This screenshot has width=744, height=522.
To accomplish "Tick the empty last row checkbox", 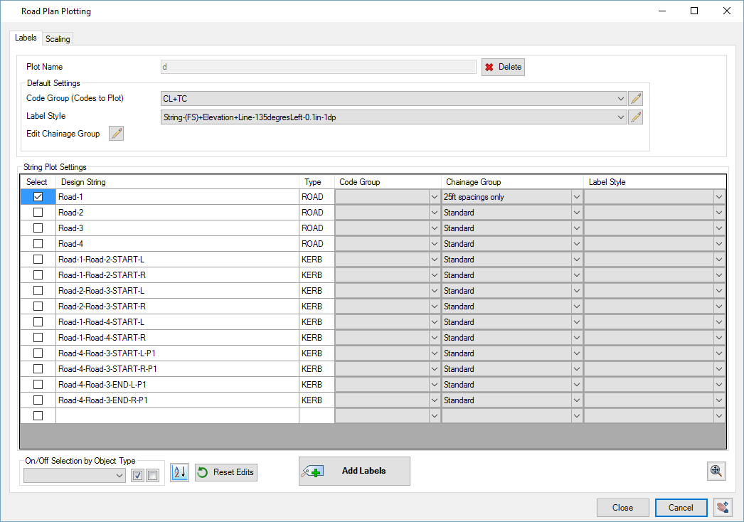I will 38,416.
